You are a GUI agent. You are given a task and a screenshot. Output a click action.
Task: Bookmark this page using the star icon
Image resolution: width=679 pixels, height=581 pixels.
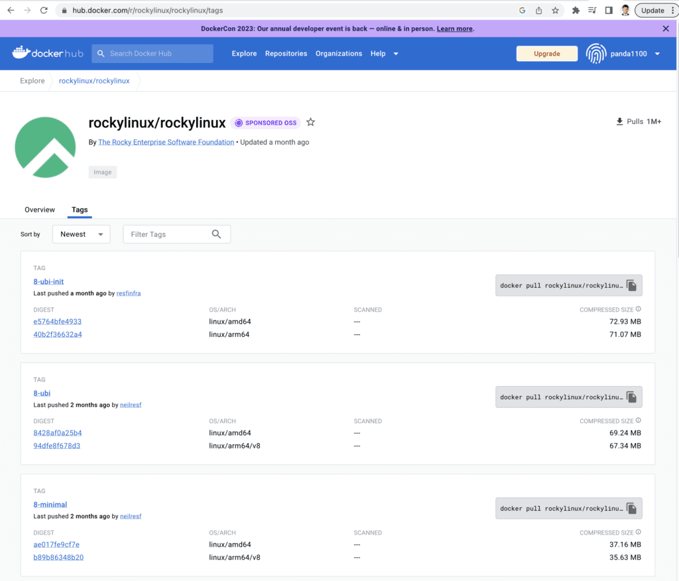coord(556,11)
